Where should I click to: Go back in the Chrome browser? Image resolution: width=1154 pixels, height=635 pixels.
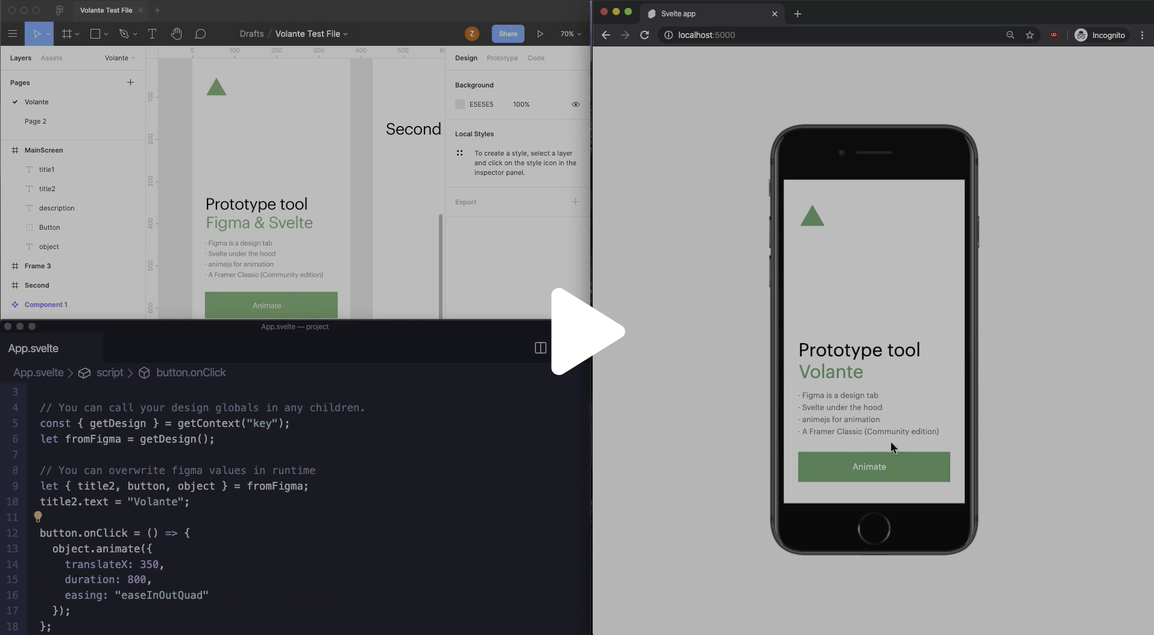point(606,35)
